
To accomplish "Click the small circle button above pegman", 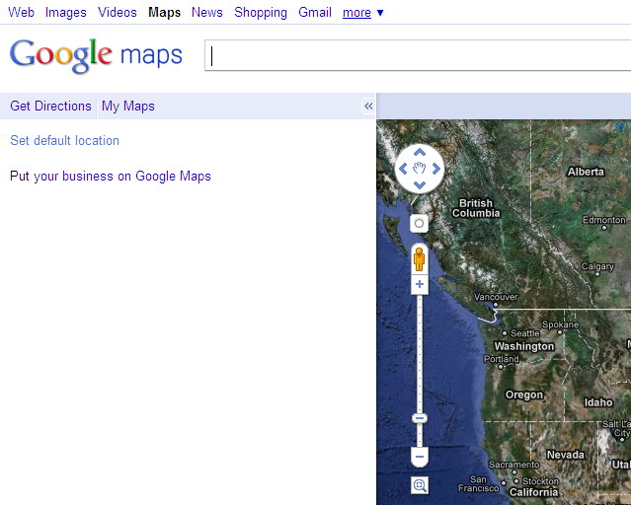I will tap(420, 224).
